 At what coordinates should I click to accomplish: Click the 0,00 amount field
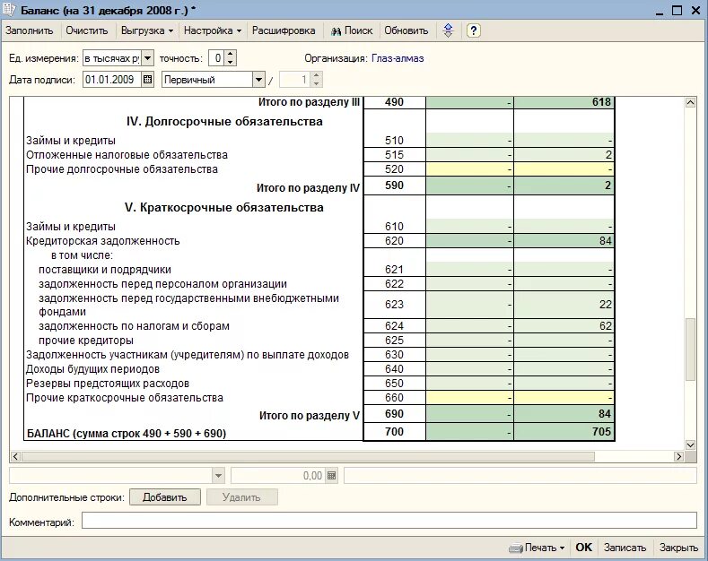tap(277, 476)
